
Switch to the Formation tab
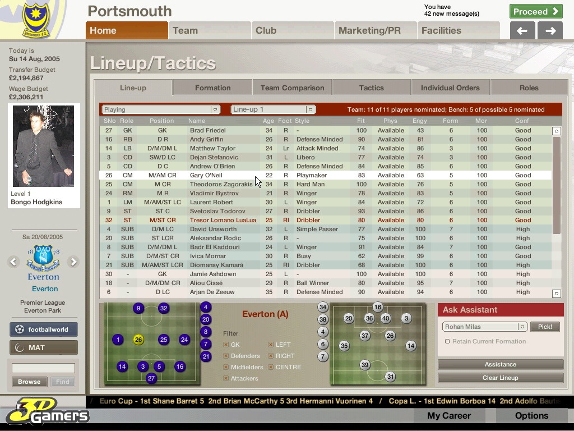pyautogui.click(x=212, y=88)
